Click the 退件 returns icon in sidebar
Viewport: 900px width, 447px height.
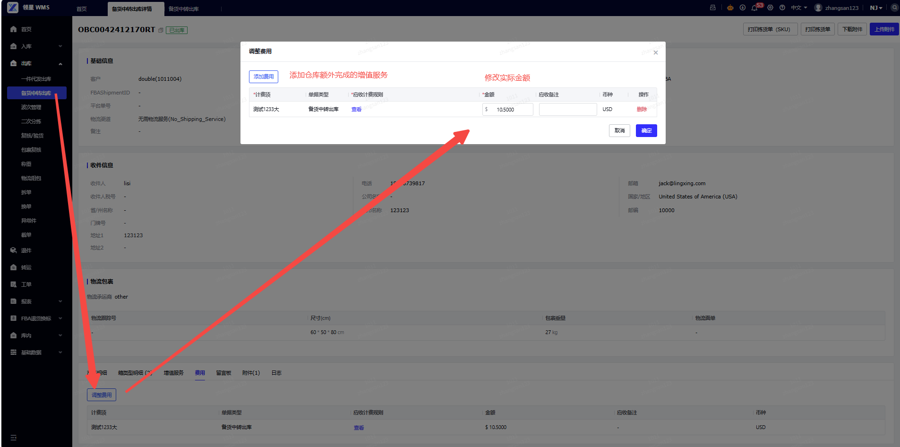tap(13, 250)
